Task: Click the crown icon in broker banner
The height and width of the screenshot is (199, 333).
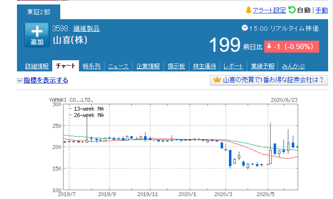Action: [217, 79]
